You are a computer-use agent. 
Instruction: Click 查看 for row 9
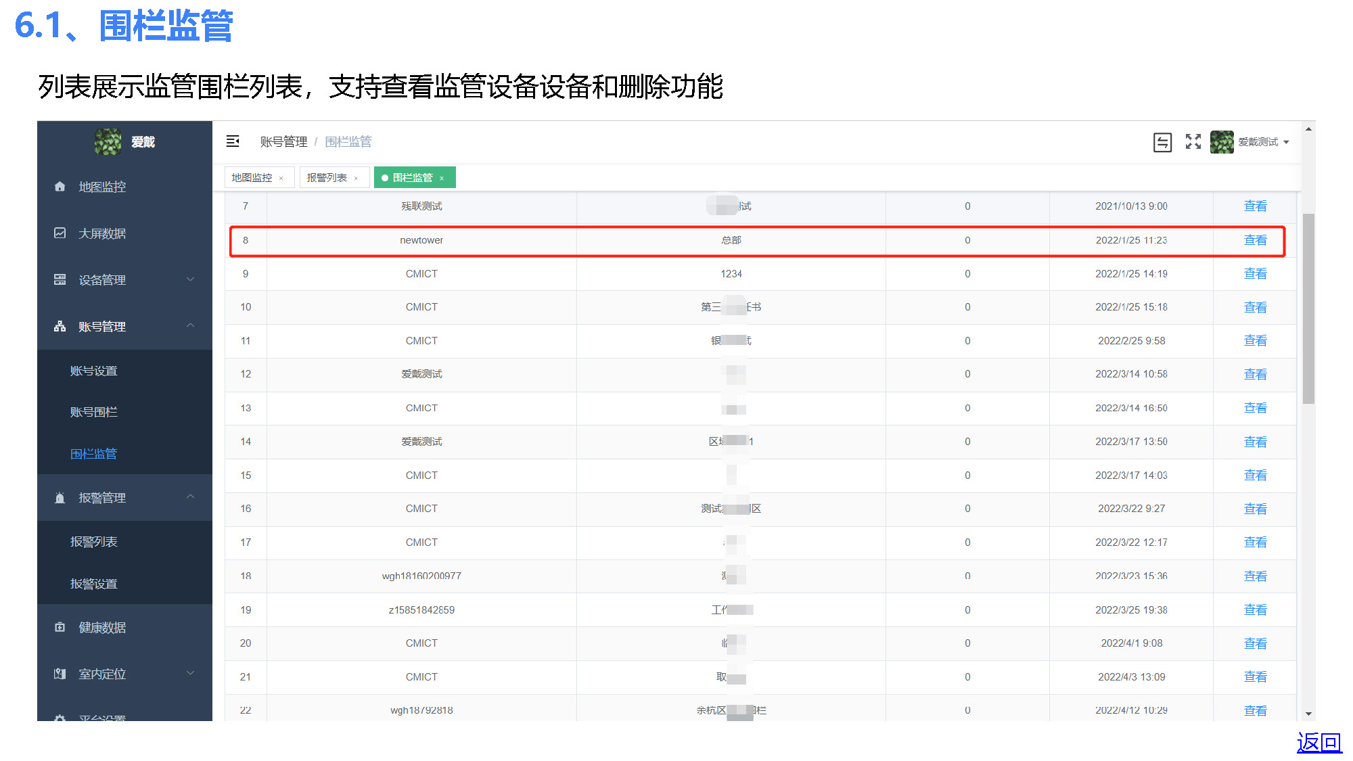coord(1255,274)
